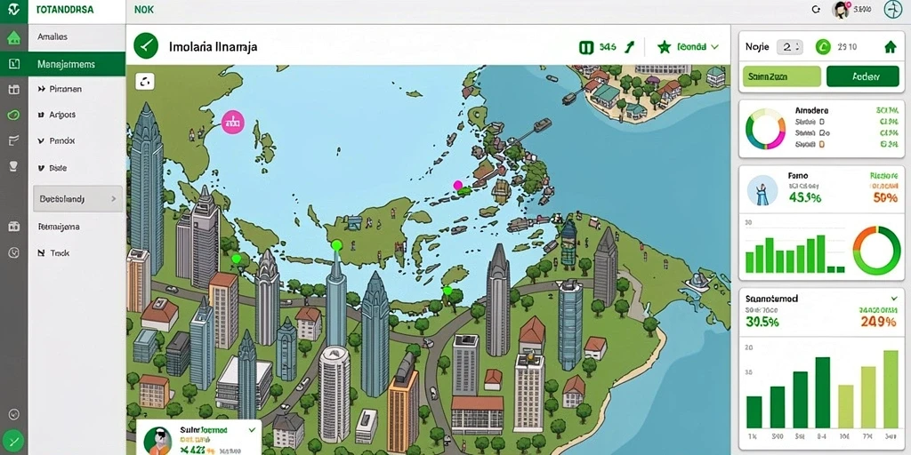This screenshot has width=911, height=455.
Task: Open the Ramajama sidebar item
Action: pos(59,227)
